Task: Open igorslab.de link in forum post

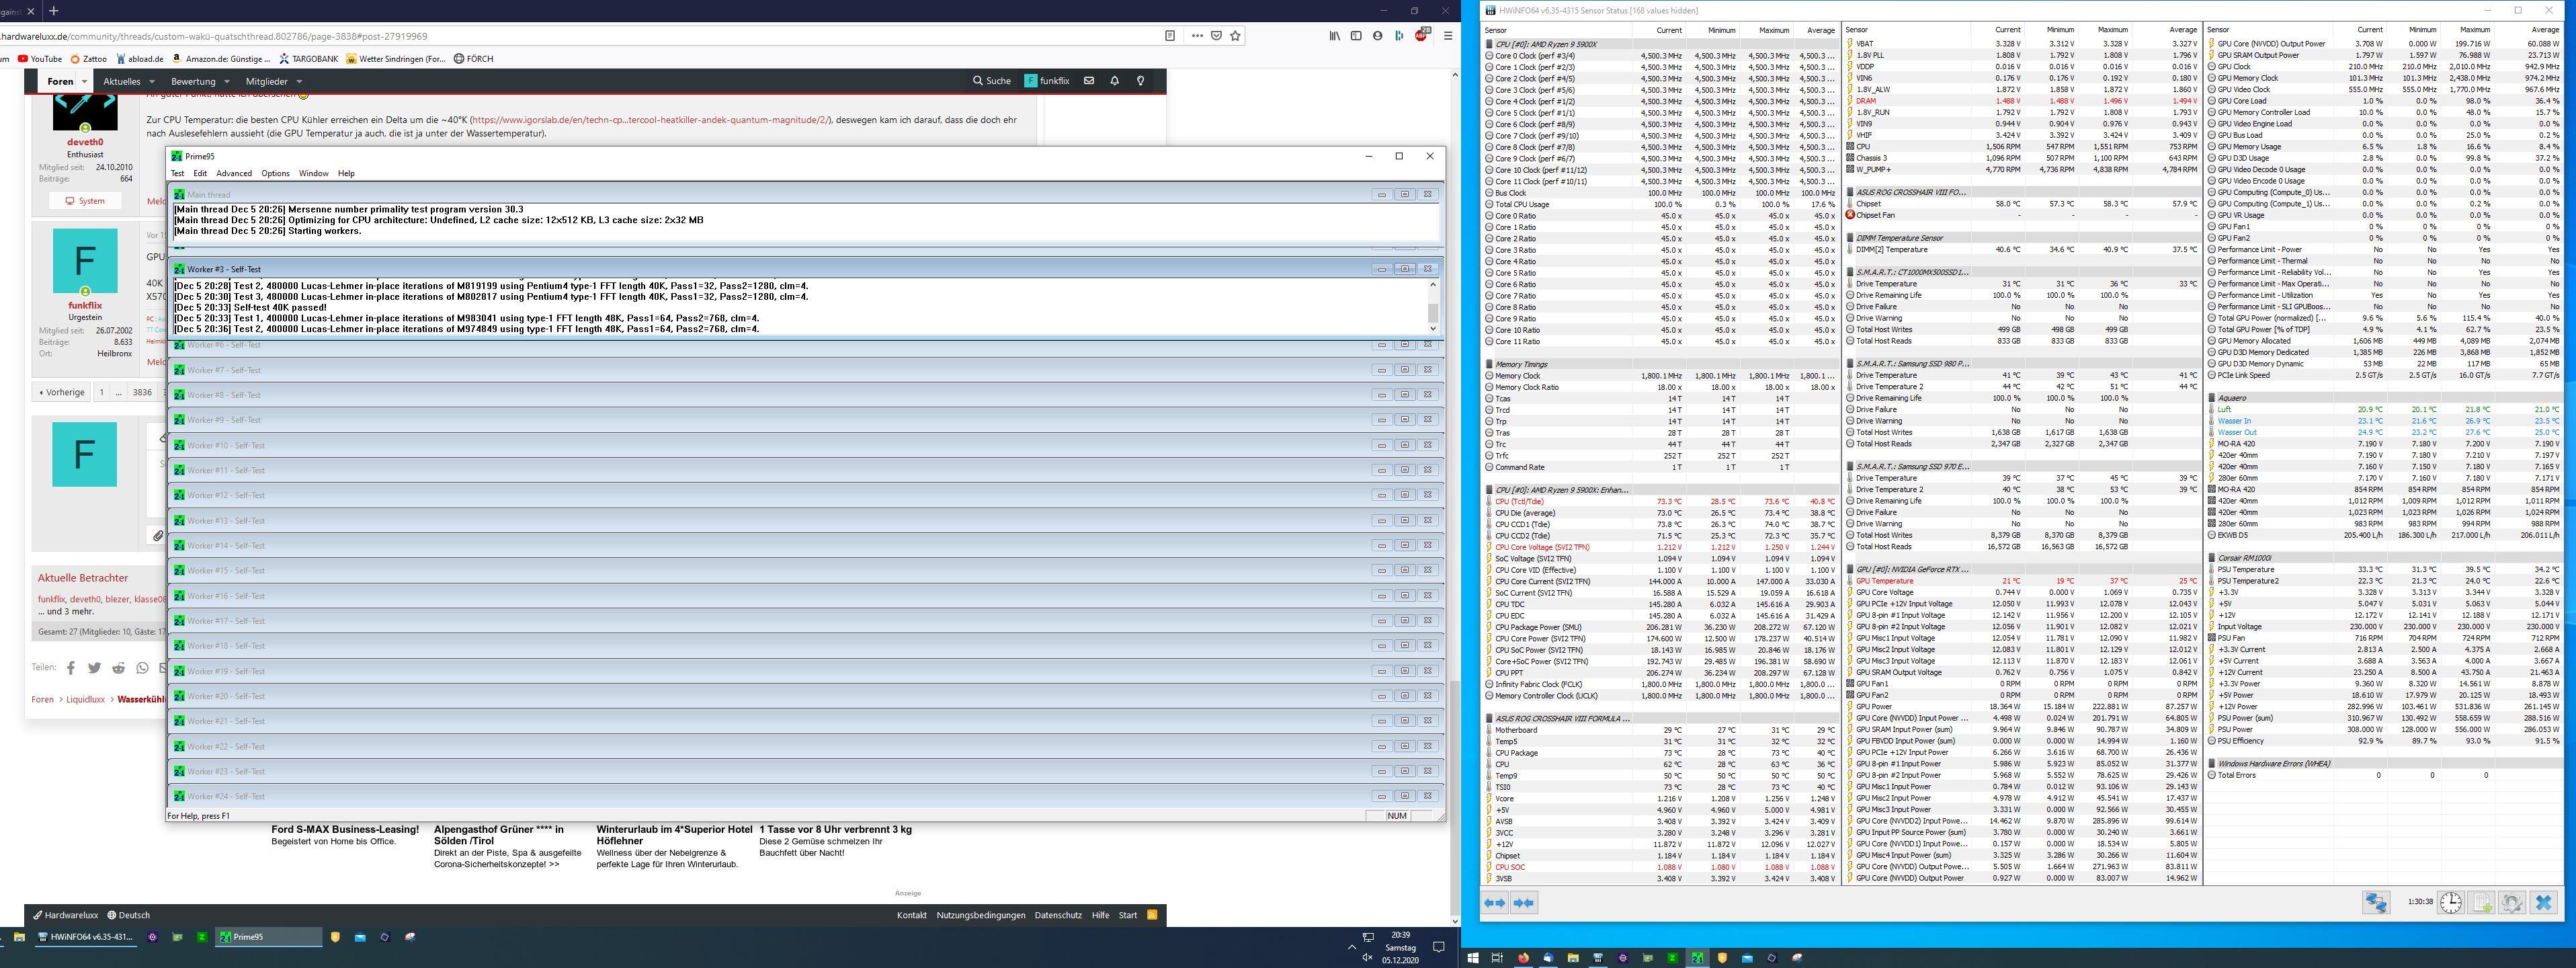Action: (x=651, y=120)
